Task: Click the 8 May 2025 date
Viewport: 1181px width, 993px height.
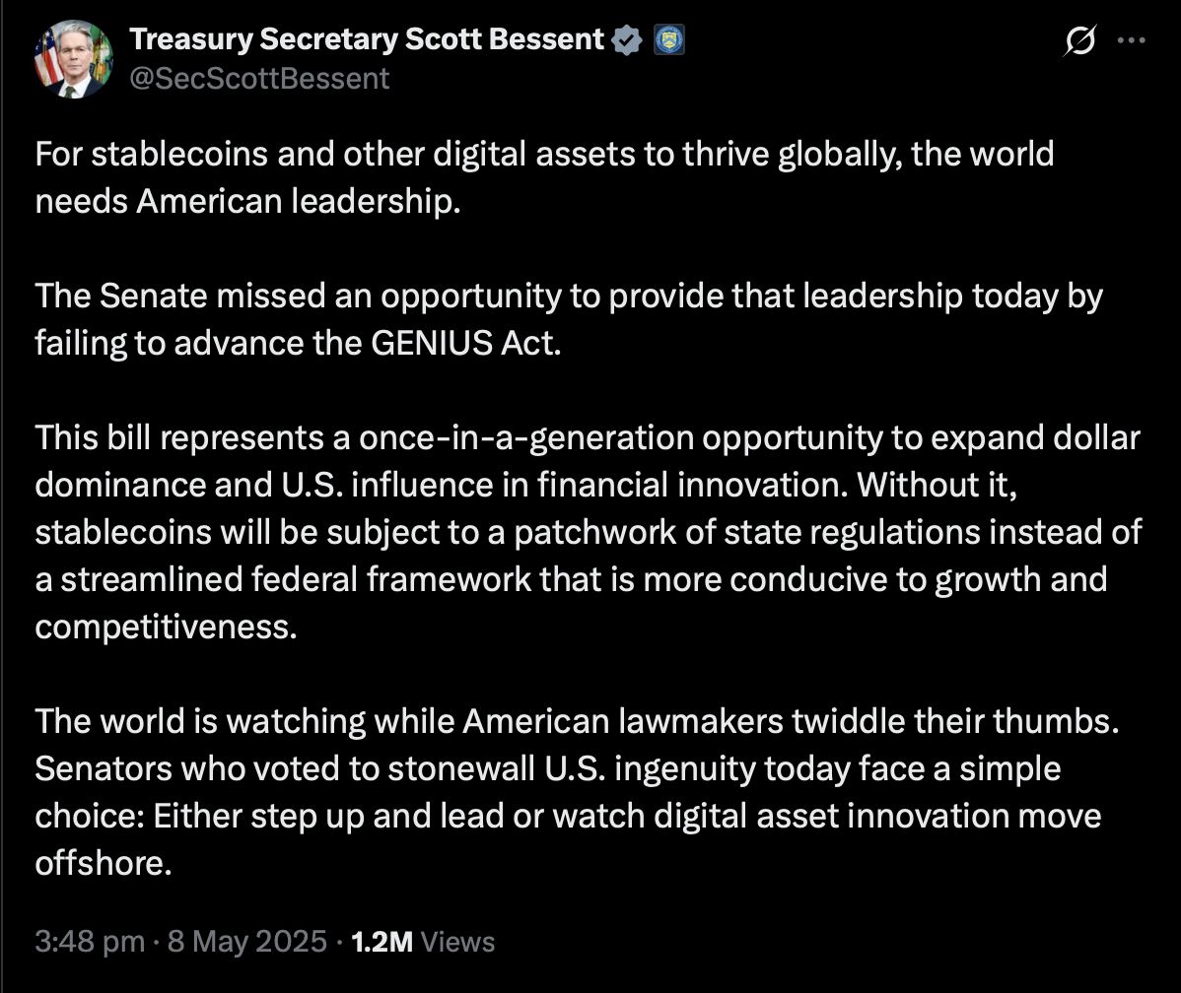Action: pyautogui.click(x=245, y=942)
